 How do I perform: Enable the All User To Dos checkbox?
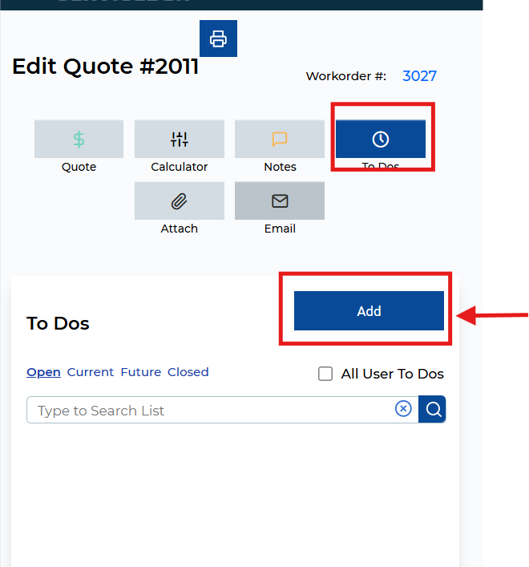tap(325, 374)
